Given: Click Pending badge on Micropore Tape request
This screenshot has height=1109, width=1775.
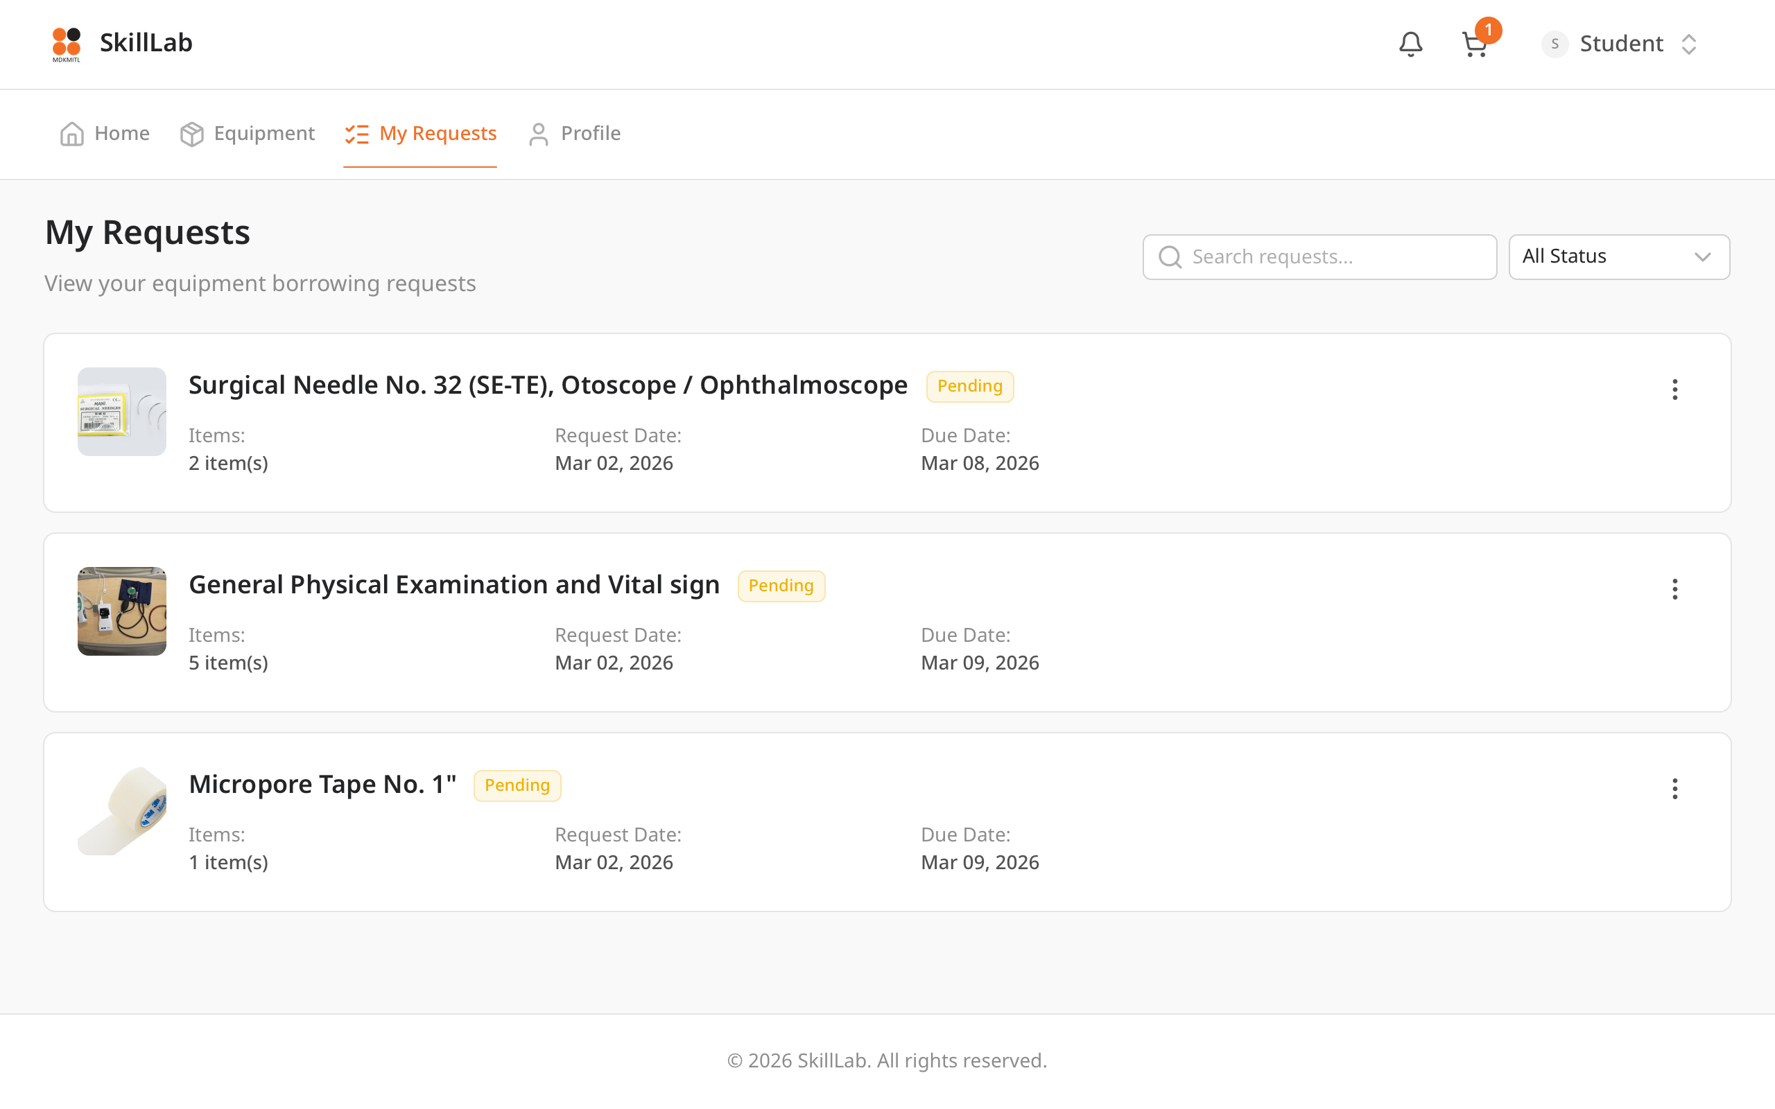Looking at the screenshot, I should [517, 785].
